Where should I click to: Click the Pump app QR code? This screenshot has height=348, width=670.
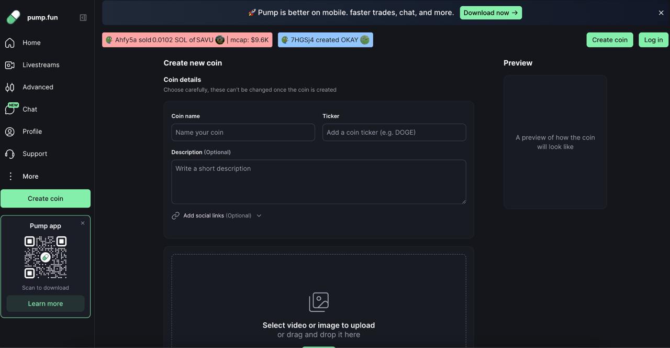click(x=46, y=257)
